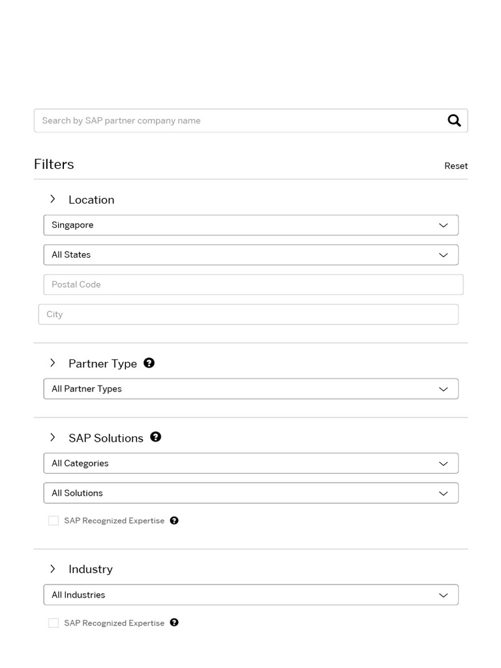The height and width of the screenshot is (668, 501).
Task: Collapse the Partner Type section chevron
Action: click(53, 363)
